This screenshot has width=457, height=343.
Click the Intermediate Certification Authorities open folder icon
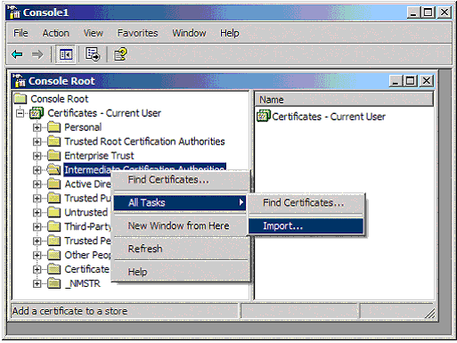click(54, 169)
